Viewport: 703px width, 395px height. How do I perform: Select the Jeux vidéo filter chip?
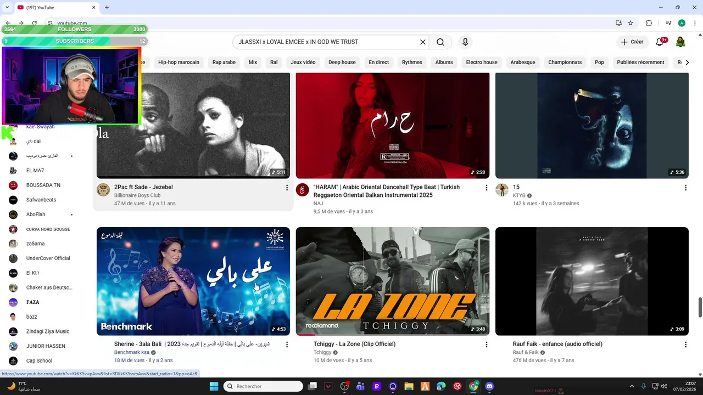tap(303, 62)
